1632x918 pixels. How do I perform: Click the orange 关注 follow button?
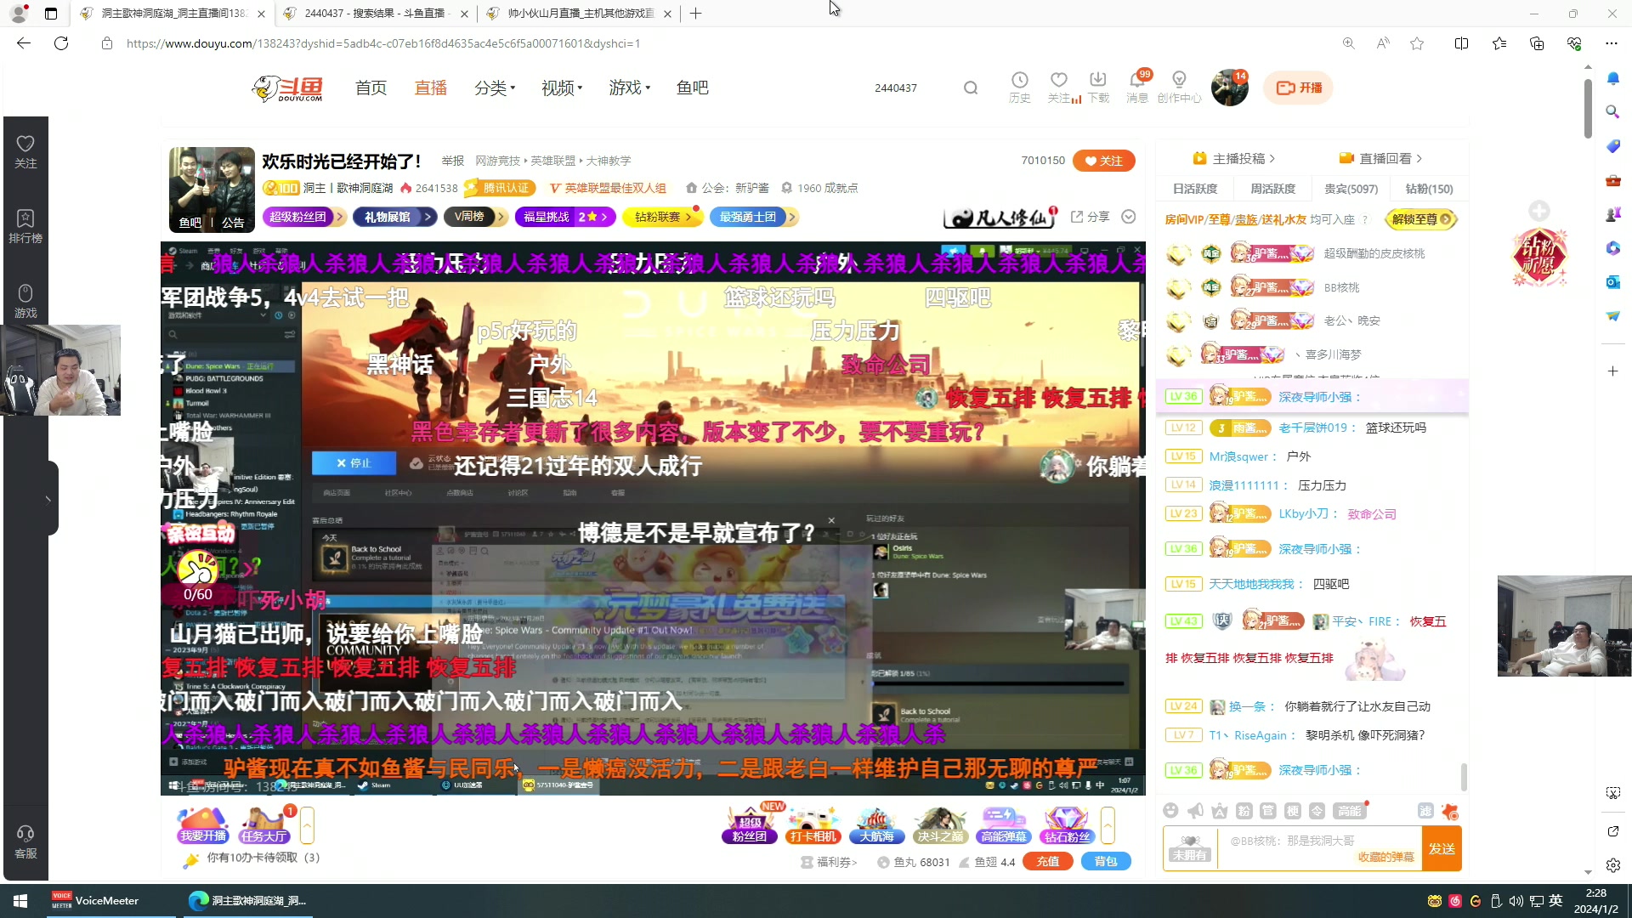tap(1103, 161)
